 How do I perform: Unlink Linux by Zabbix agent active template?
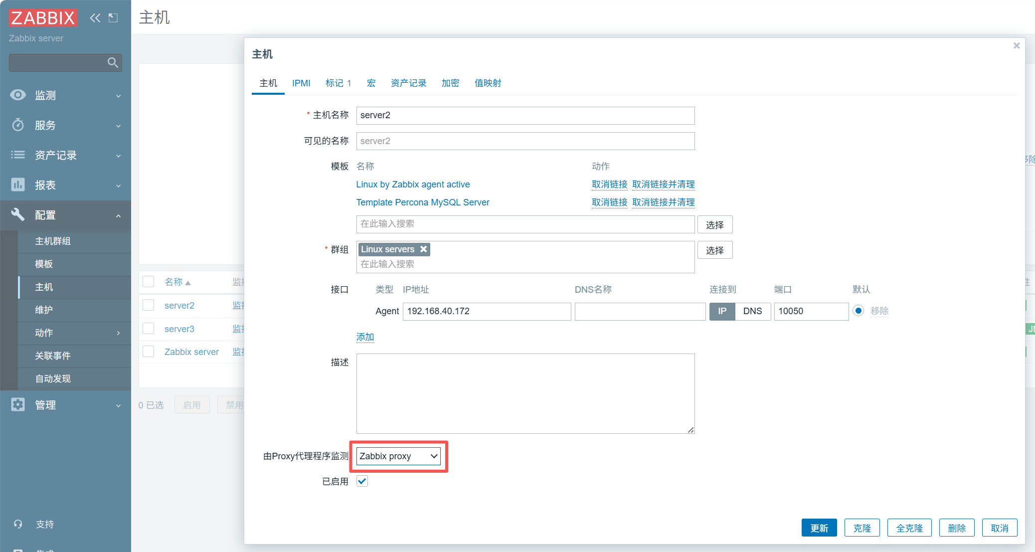[x=609, y=184]
